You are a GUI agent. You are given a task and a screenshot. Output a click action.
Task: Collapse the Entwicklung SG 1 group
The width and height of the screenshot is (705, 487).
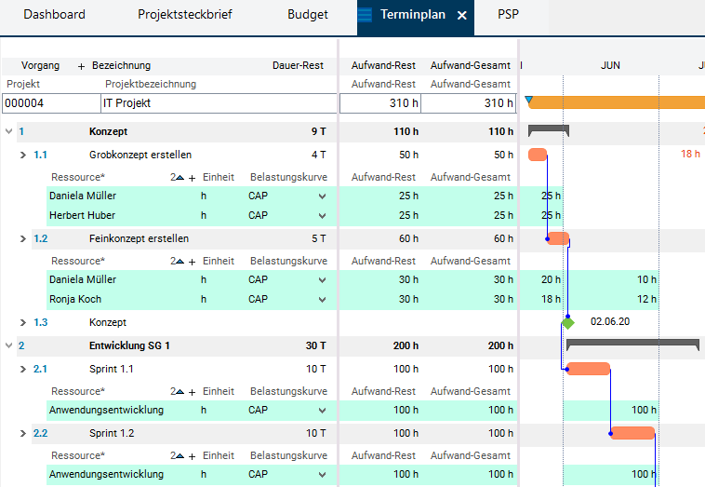[x=9, y=345]
